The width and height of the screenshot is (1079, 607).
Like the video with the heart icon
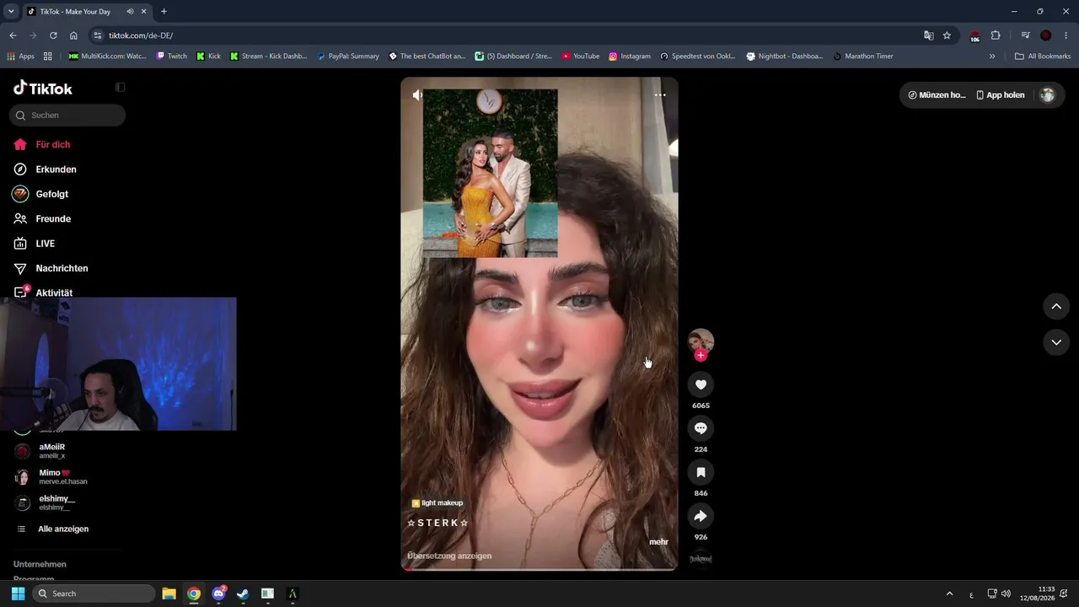click(x=701, y=384)
